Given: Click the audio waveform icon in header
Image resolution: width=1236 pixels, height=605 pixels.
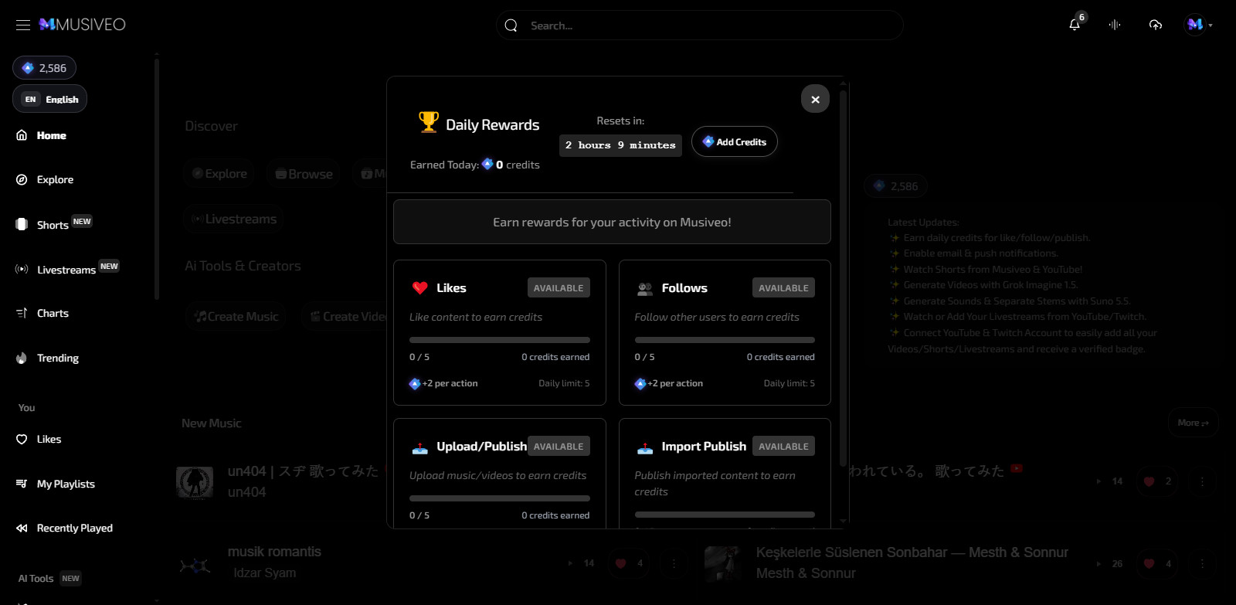Looking at the screenshot, I should tap(1115, 25).
